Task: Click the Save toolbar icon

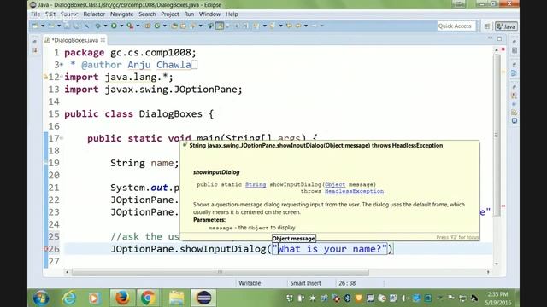Action: [x=67, y=26]
